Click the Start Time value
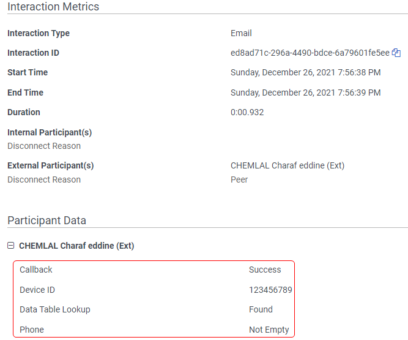The image size is (408, 340). 305,72
